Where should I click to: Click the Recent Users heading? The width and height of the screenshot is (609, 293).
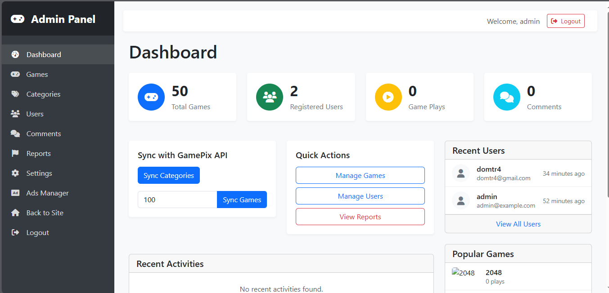pyautogui.click(x=478, y=151)
